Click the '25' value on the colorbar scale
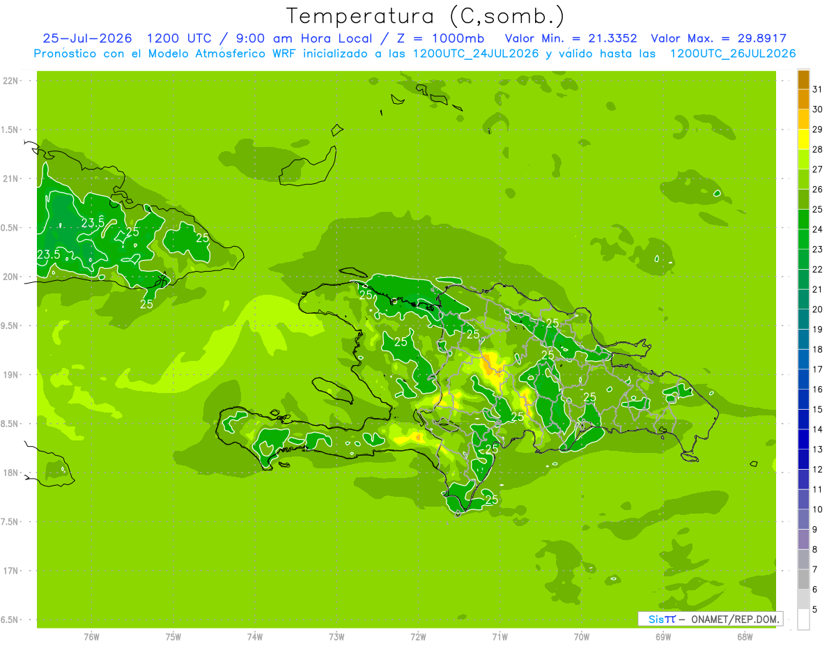Viewport: 836px width, 646px height. (x=818, y=209)
